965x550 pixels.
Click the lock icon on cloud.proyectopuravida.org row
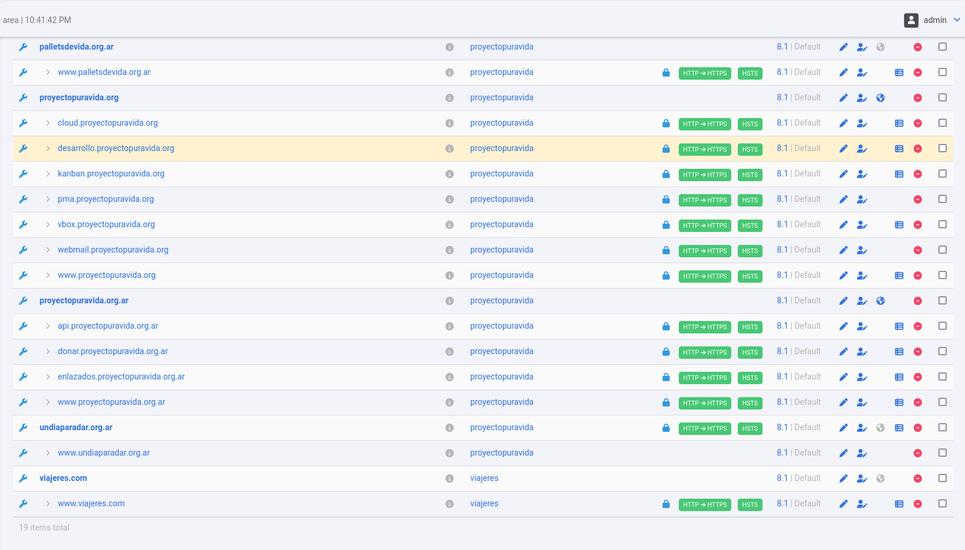(666, 123)
